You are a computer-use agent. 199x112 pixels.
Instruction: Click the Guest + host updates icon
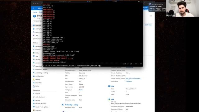[34, 107]
